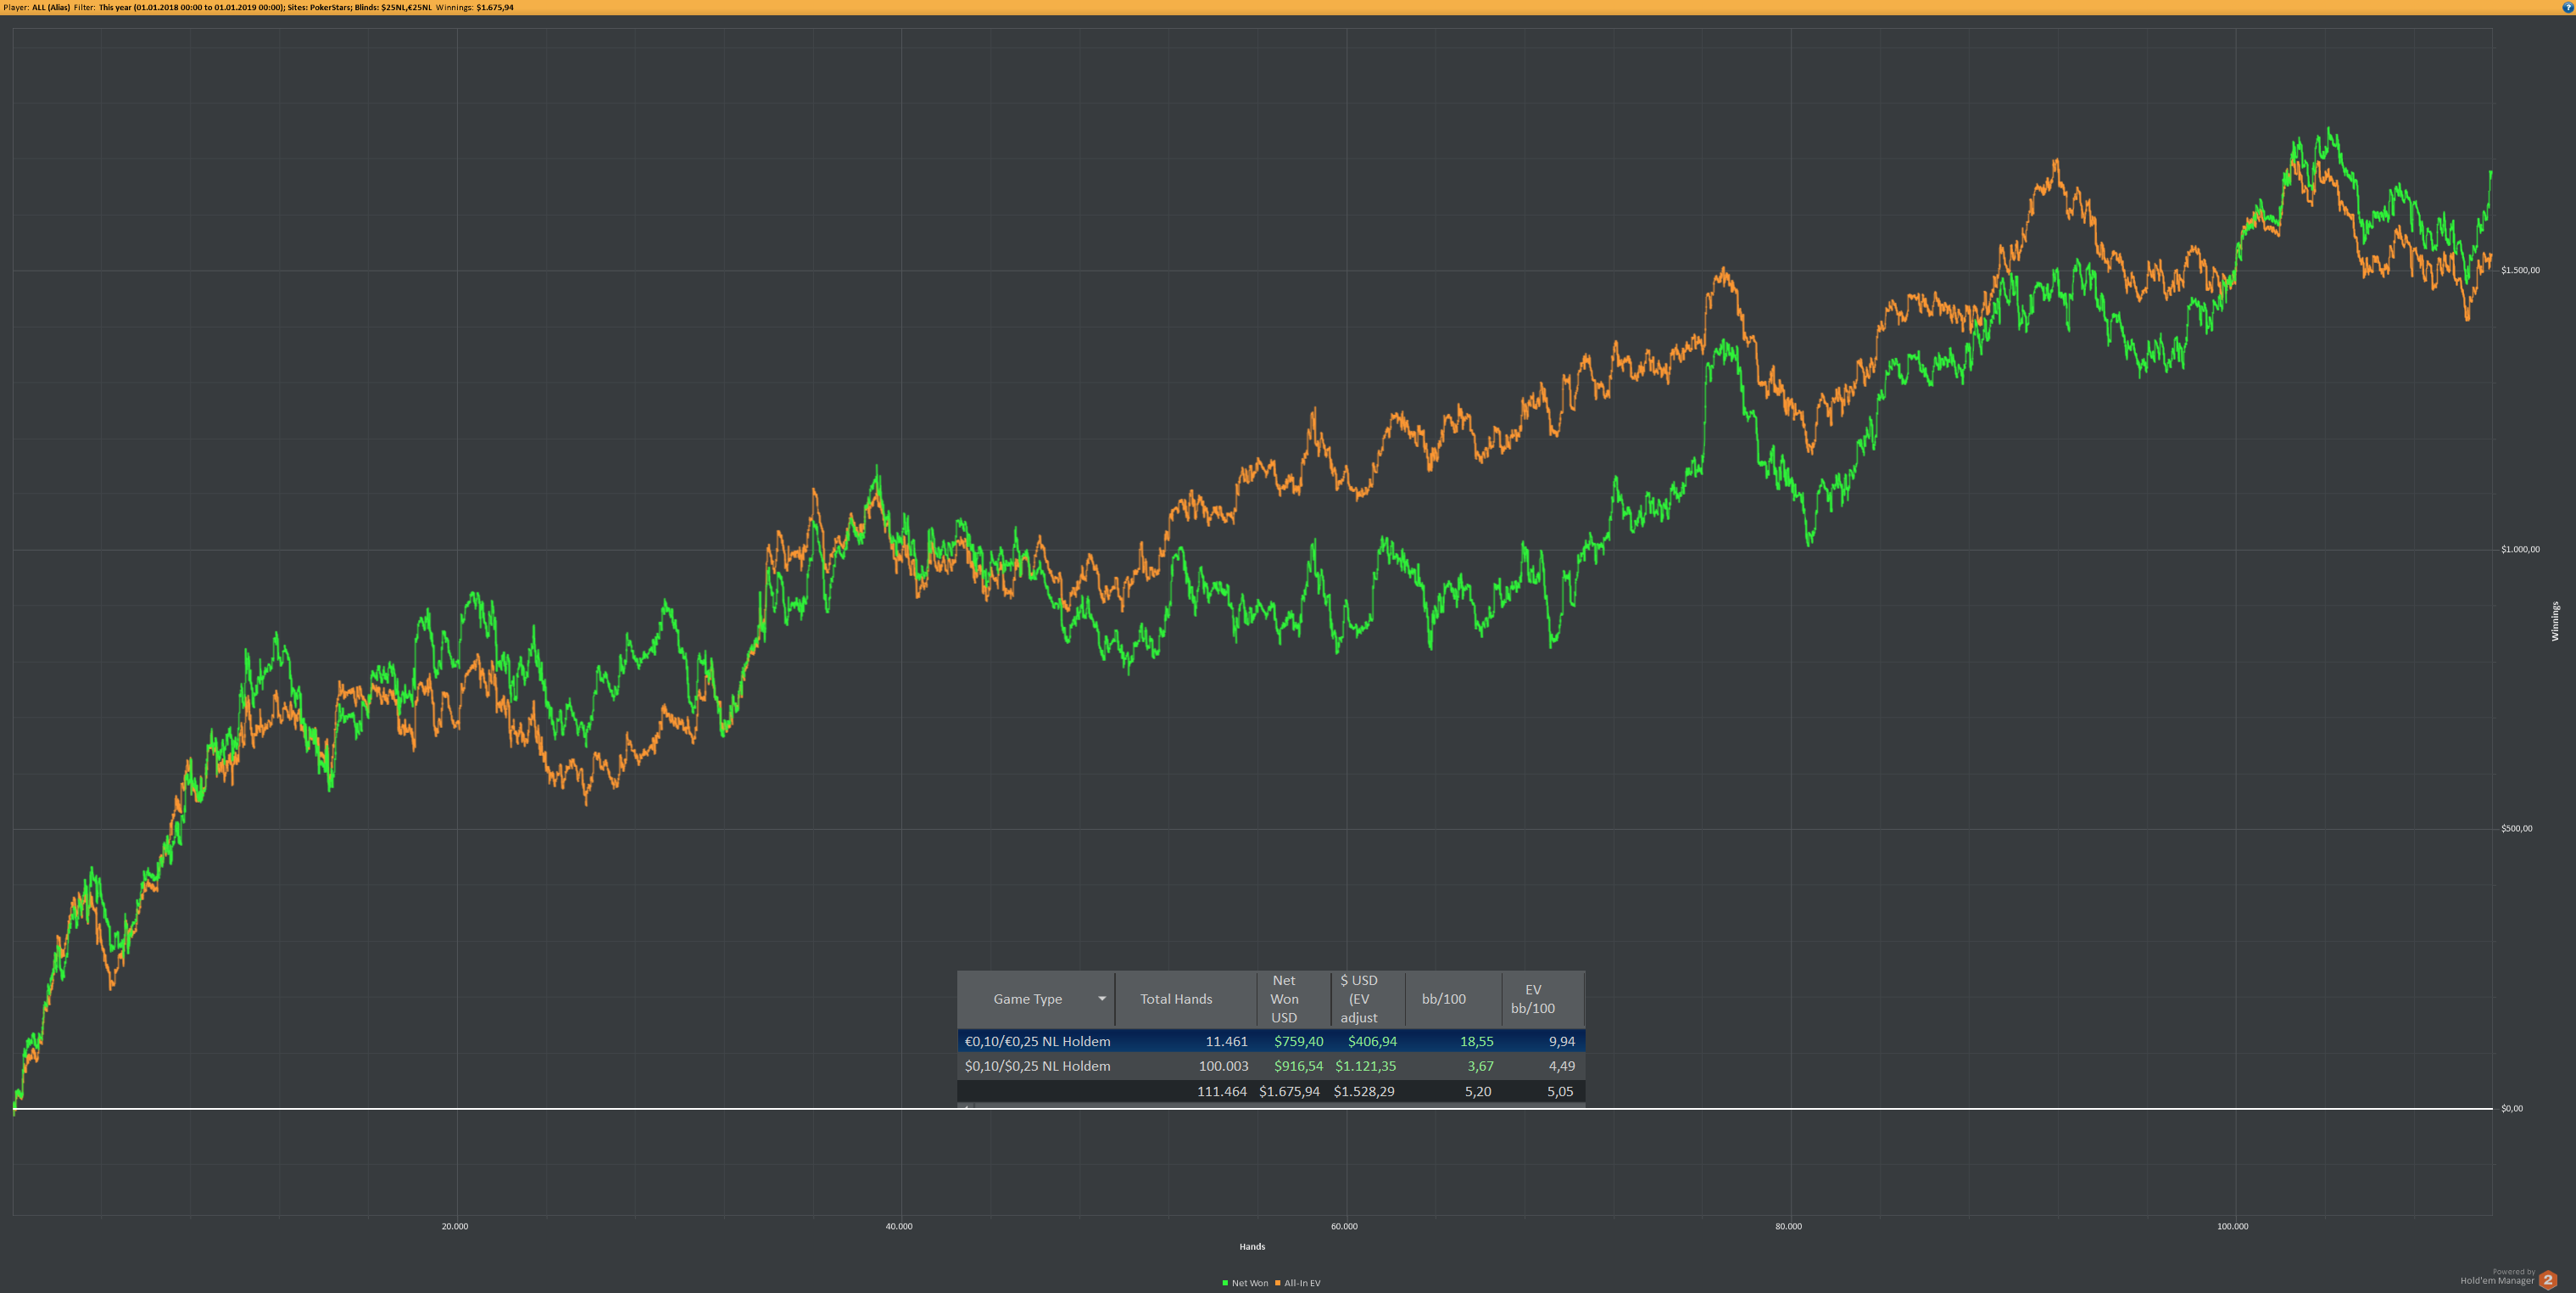The height and width of the screenshot is (1293, 2576).
Task: Click the 80.000 x-axis label
Action: point(1788,1227)
